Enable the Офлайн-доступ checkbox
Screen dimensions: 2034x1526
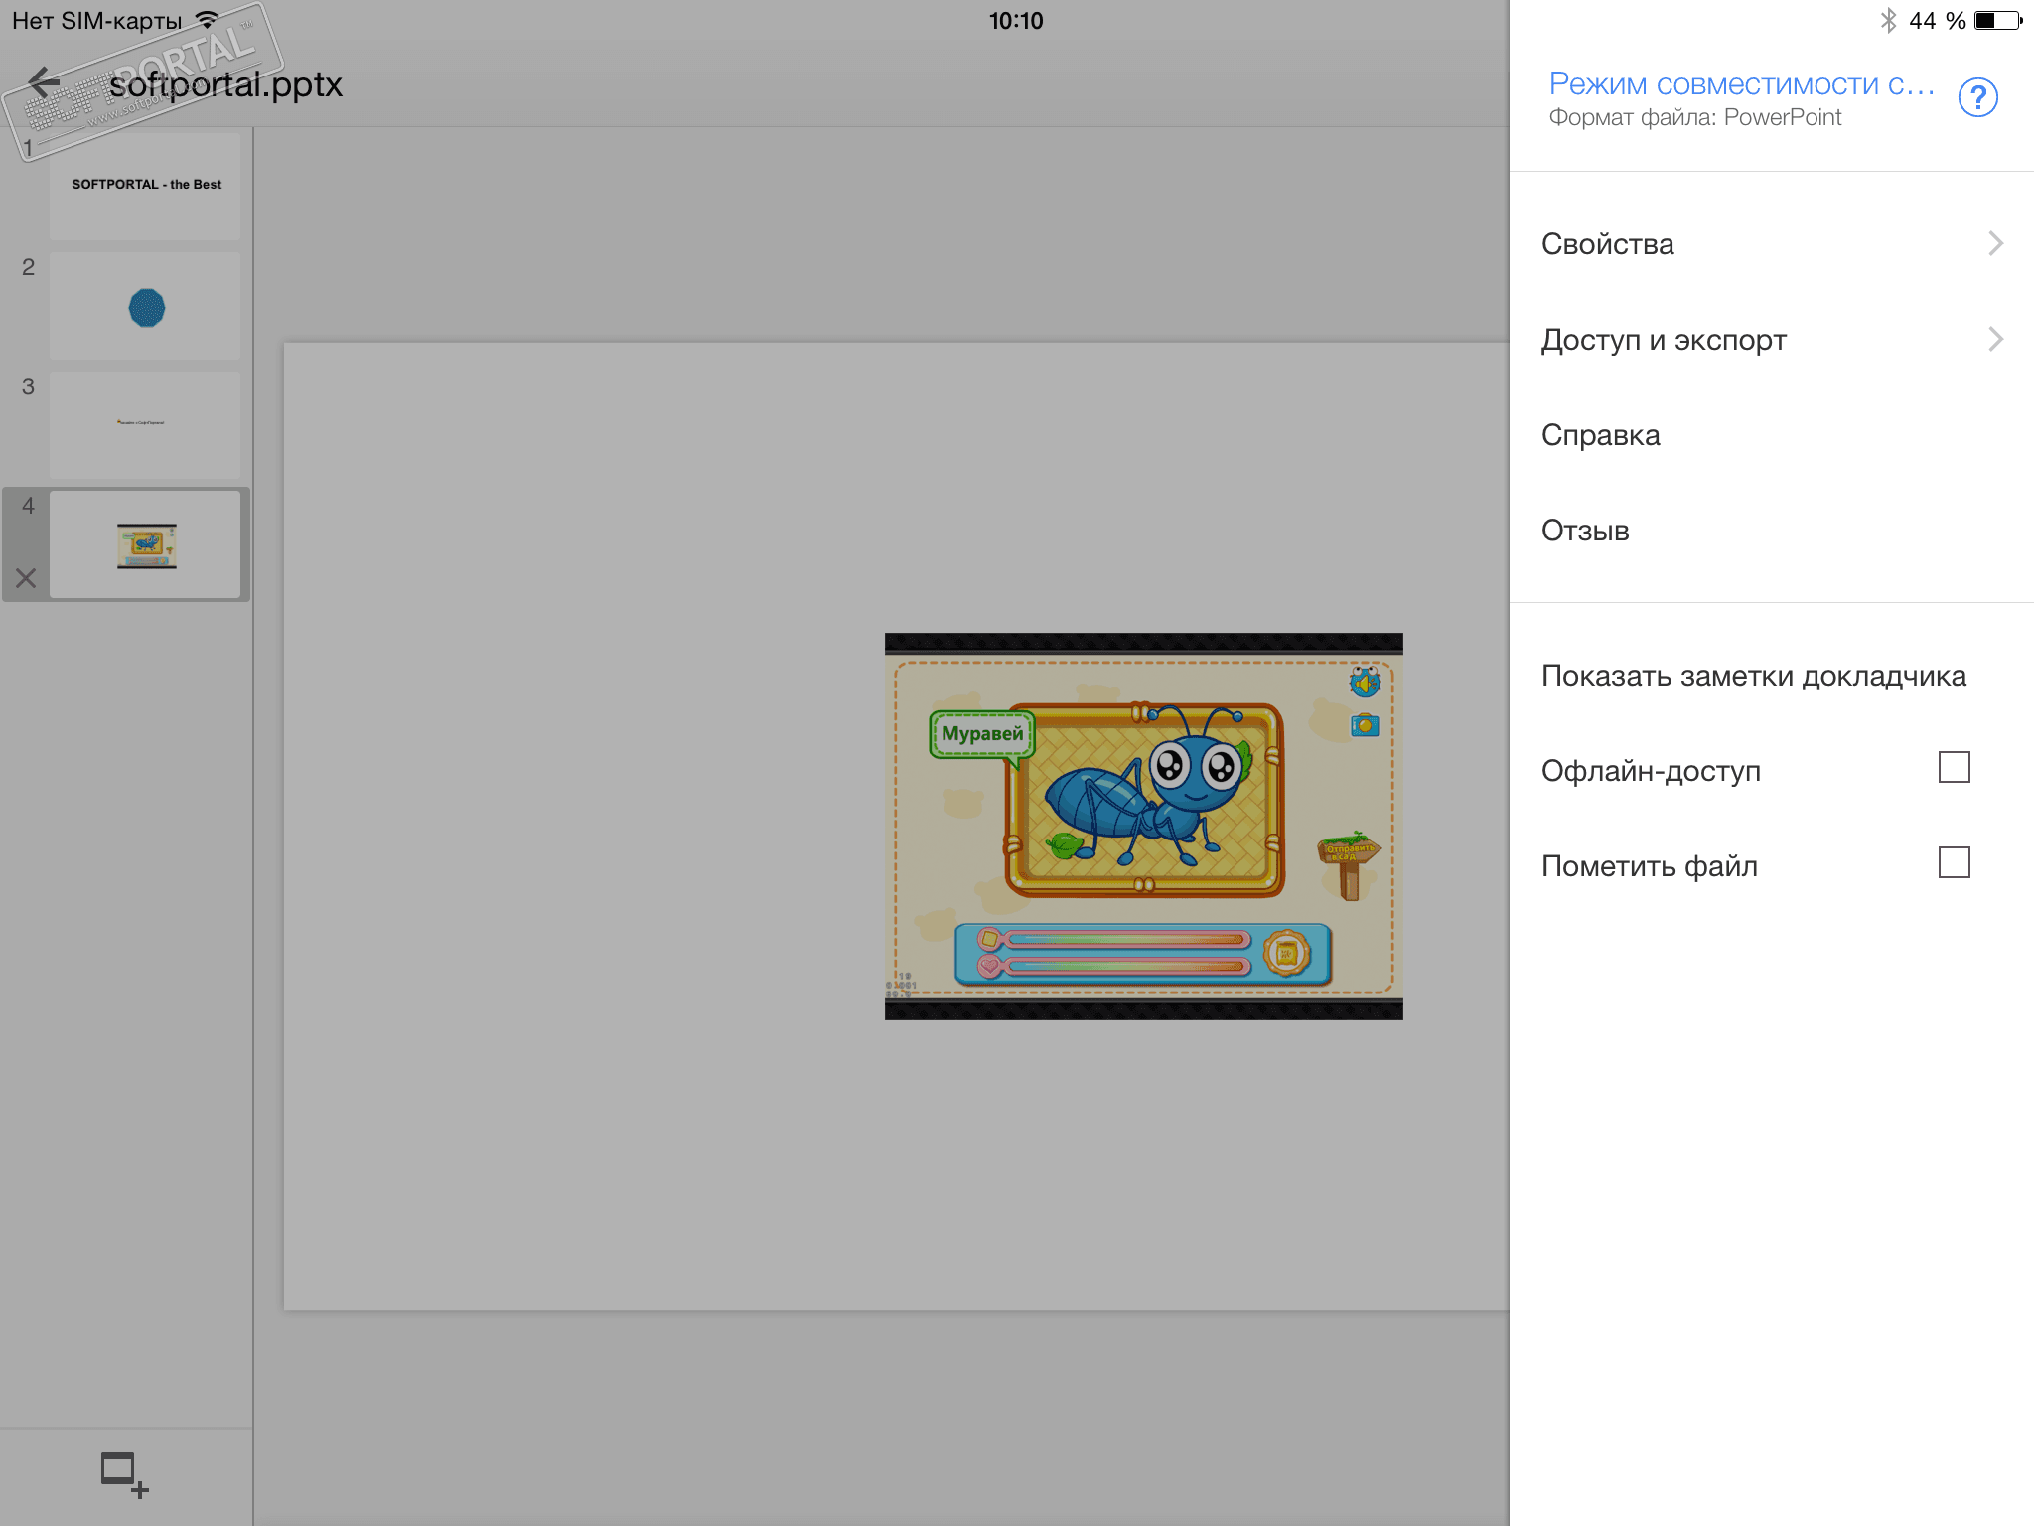coord(1954,768)
